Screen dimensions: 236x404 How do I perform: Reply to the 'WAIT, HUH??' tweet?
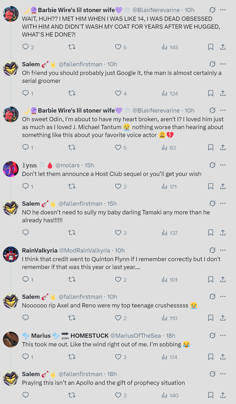[26, 47]
